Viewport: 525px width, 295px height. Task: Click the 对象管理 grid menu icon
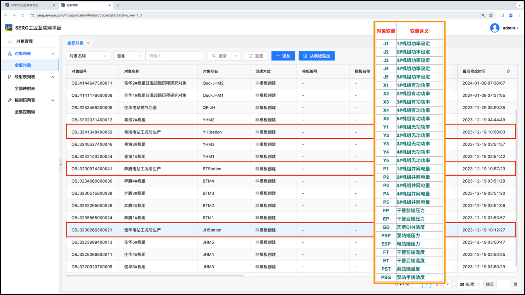(10, 41)
